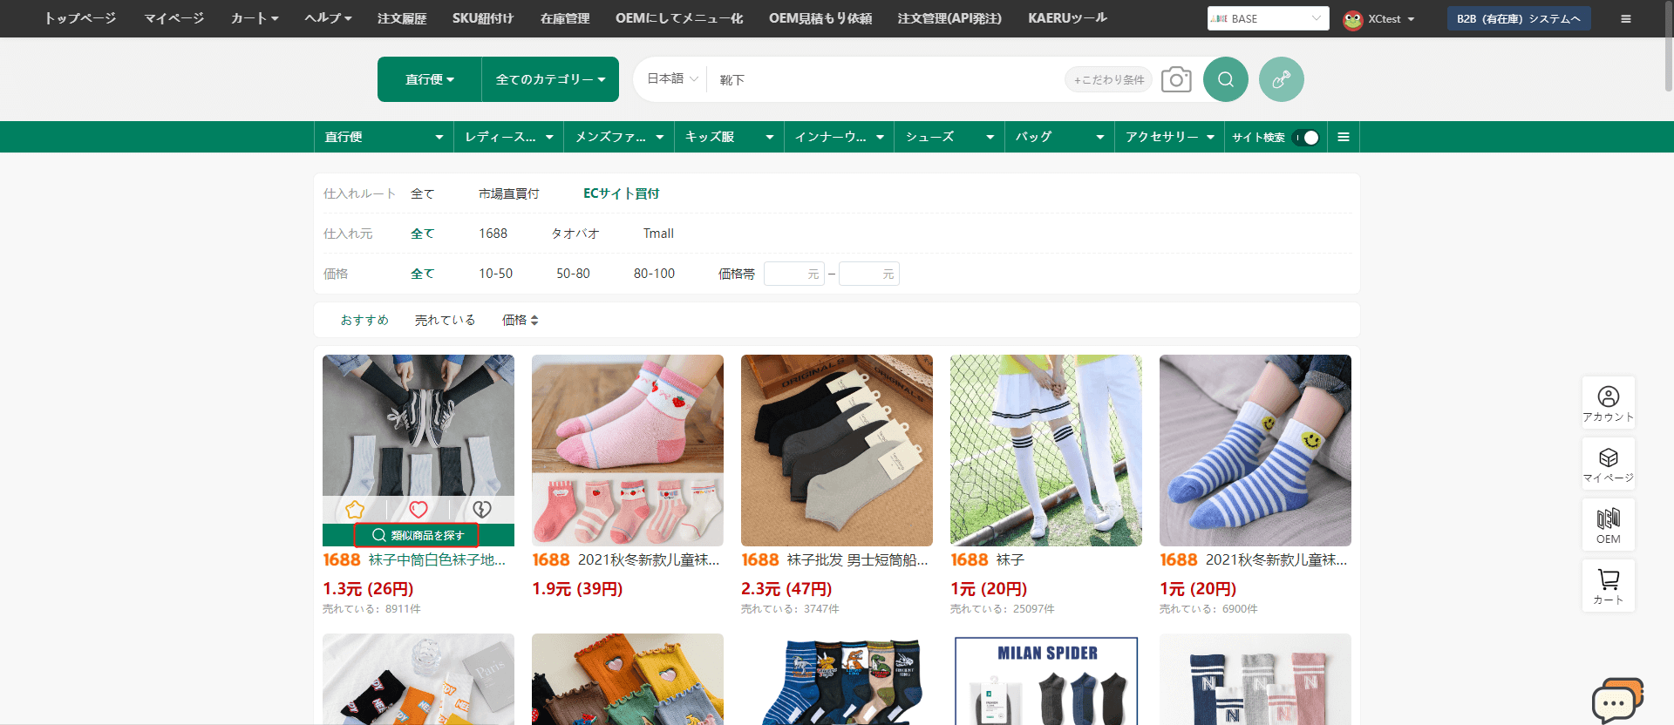Click the heart like icon on first product

click(418, 509)
